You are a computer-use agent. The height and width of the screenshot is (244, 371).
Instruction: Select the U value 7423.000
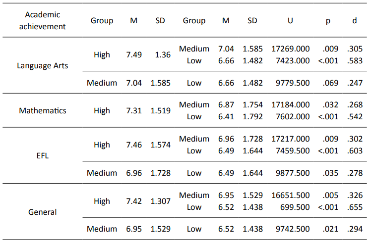pos(293,61)
